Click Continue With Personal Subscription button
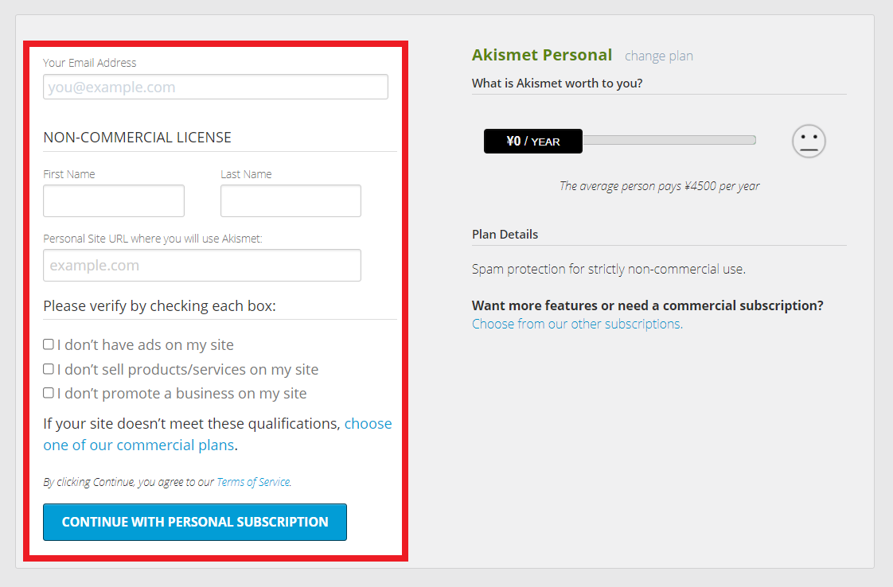893x587 pixels. pos(195,522)
